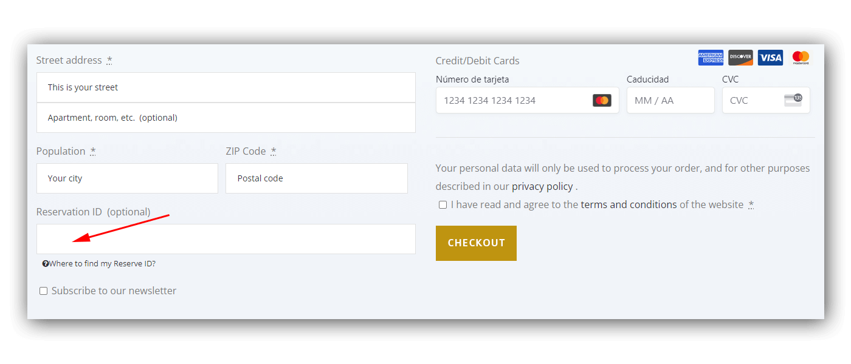This screenshot has width=851, height=364.
Task: Click the American Express card icon
Action: [711, 58]
